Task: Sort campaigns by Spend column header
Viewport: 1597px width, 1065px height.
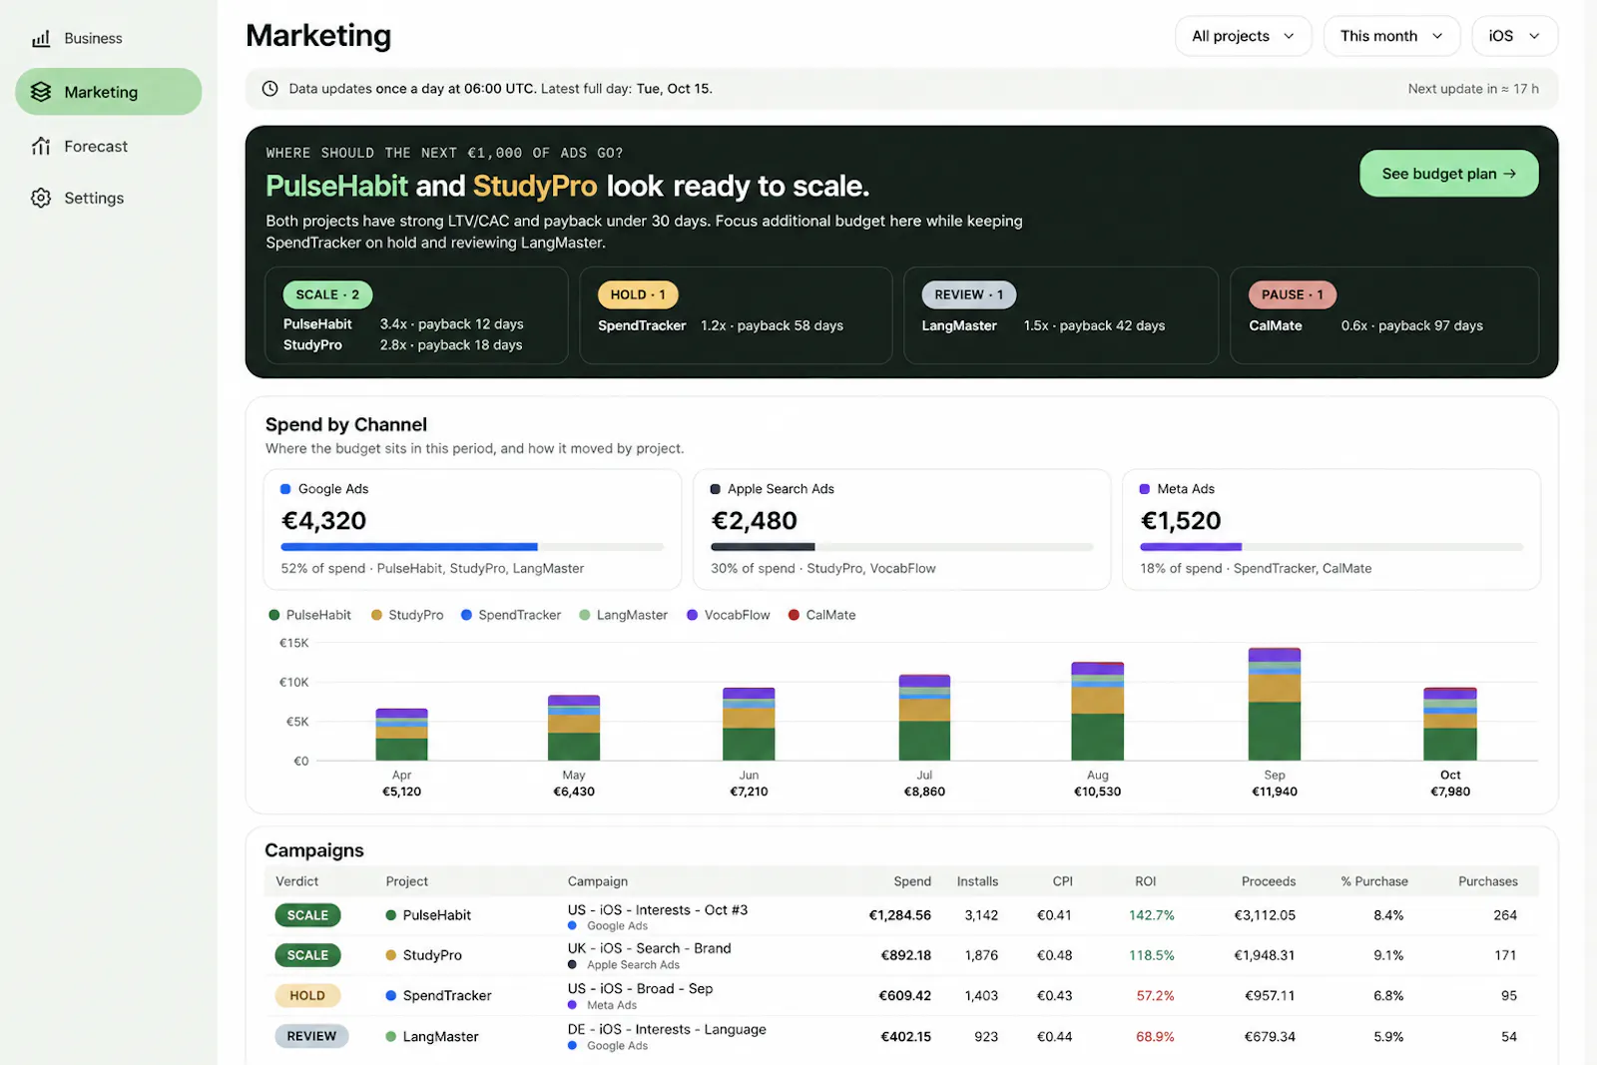Action: pos(912,881)
